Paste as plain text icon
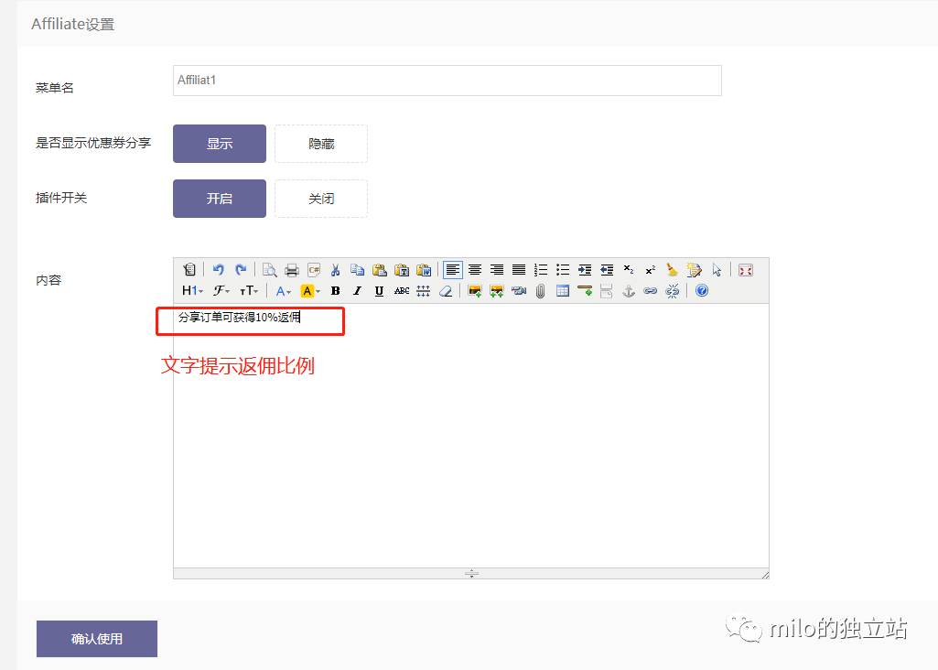The width and height of the screenshot is (938, 670). pos(402,270)
